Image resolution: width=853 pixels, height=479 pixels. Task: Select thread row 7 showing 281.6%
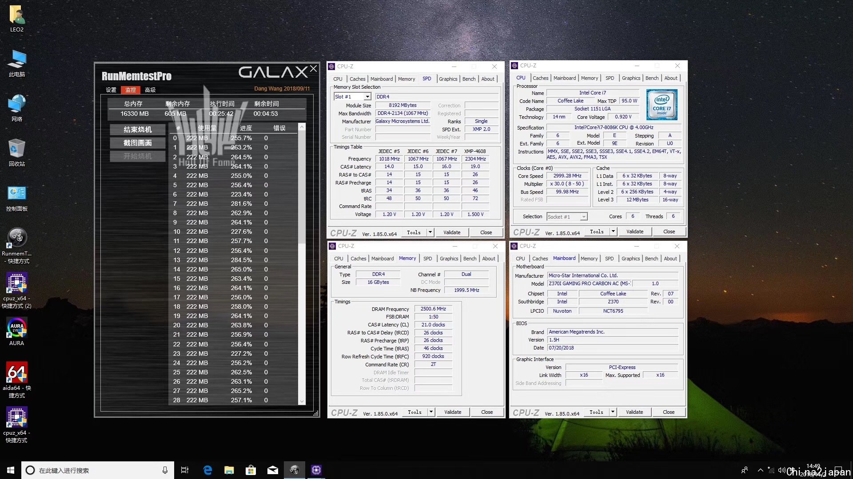click(234, 204)
